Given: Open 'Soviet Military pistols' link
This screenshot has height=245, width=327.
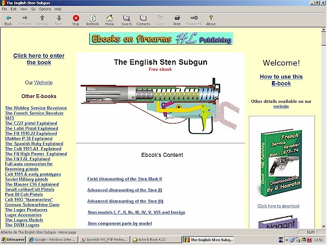Looking at the screenshot, I should coord(27,179).
